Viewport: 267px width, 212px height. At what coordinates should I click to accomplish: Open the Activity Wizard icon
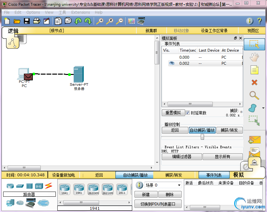click(47, 21)
